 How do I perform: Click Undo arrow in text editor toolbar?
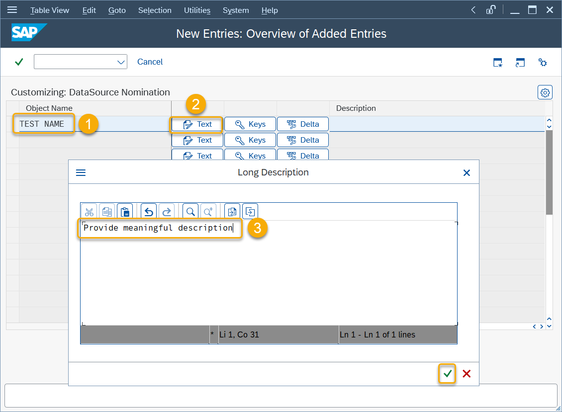click(x=148, y=212)
